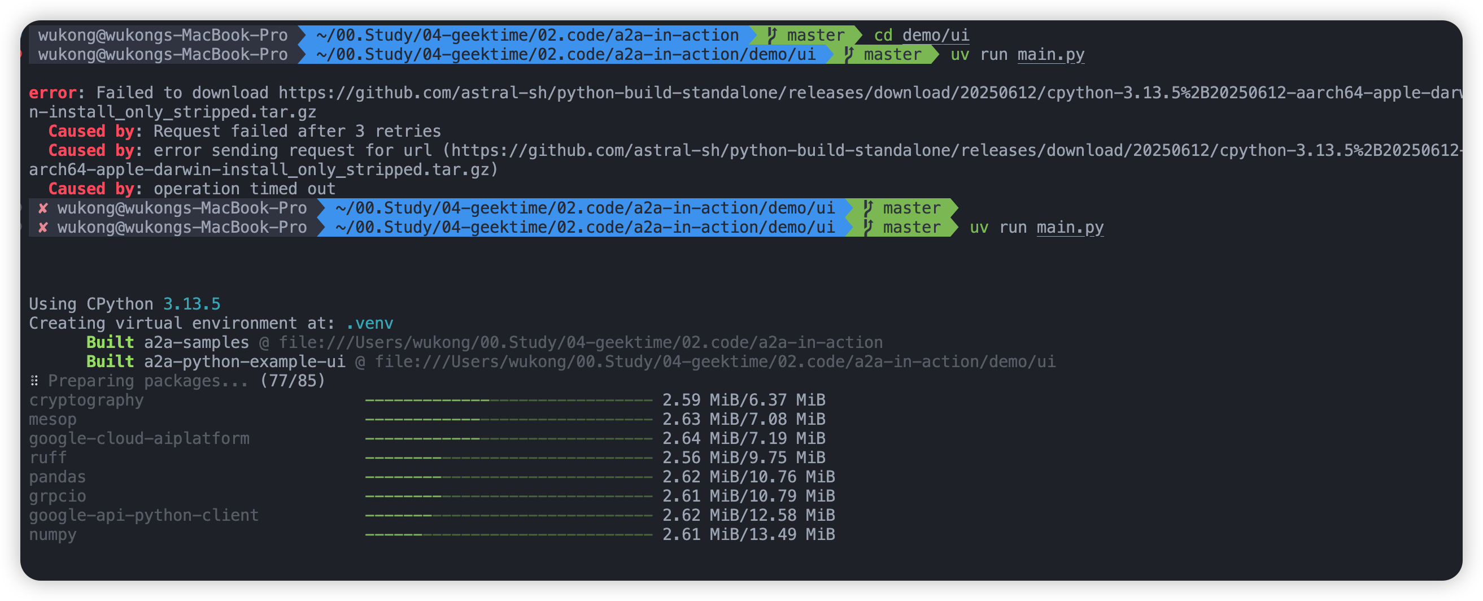This screenshot has height=601, width=1483.
Task: Select the google-cloud-aiplatform package name
Action: tap(139, 439)
